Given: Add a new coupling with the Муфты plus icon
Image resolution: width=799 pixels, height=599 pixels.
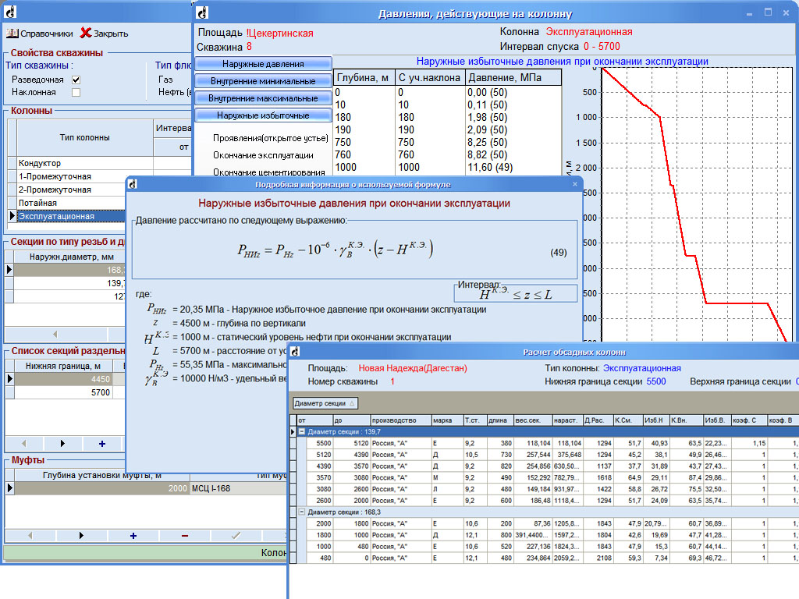Looking at the screenshot, I should click(x=133, y=536).
